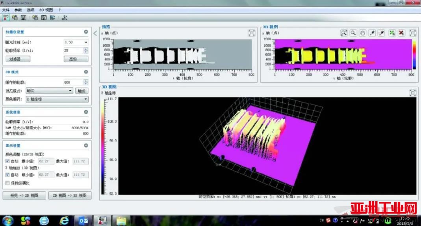This screenshot has height=226, width=421.
Task: Open the ? help menu
Action: click(x=59, y=10)
